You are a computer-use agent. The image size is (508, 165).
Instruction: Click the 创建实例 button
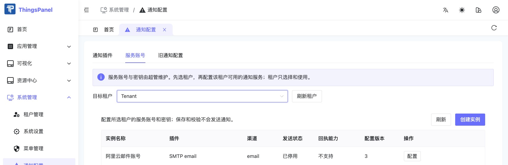(x=470, y=119)
